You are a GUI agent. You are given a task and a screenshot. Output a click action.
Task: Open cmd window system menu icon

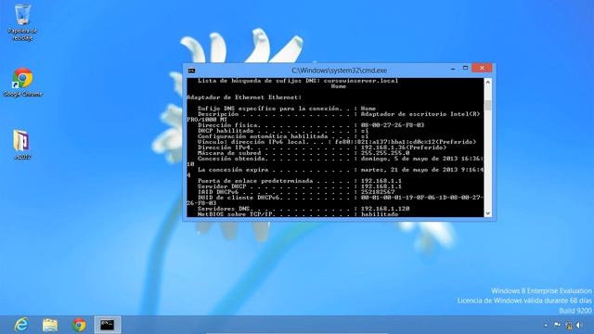192,71
